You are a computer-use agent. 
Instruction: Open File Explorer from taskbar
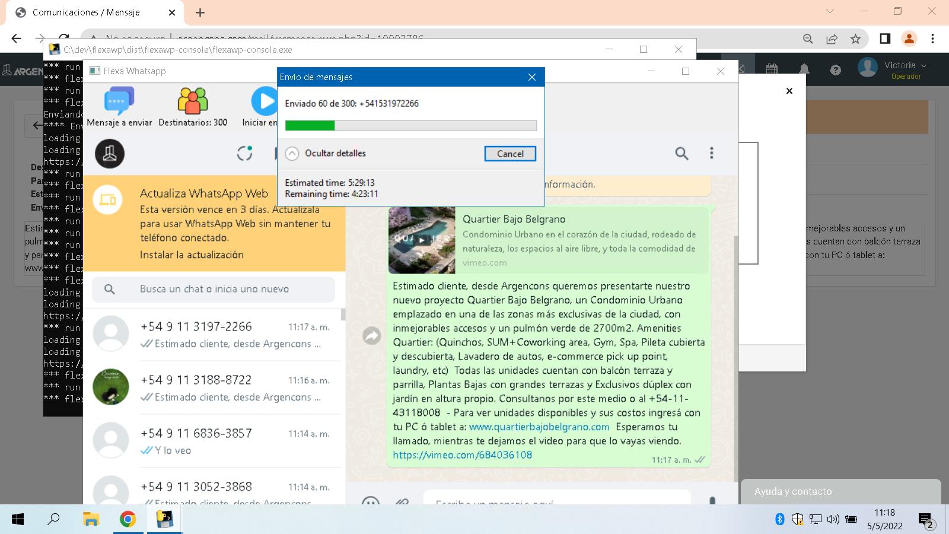tap(91, 520)
